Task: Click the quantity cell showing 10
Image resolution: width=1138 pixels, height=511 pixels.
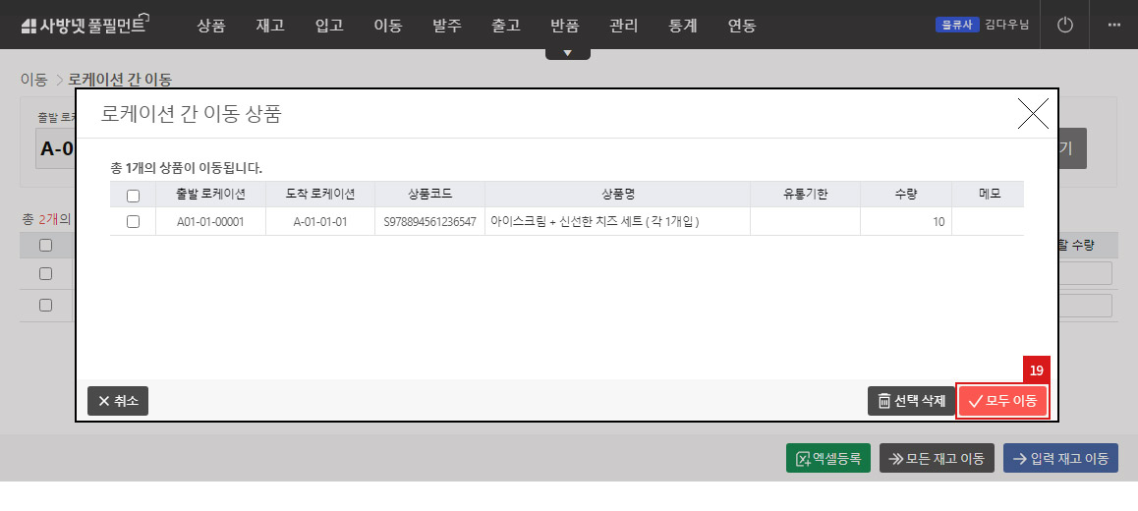Action: [x=906, y=222]
